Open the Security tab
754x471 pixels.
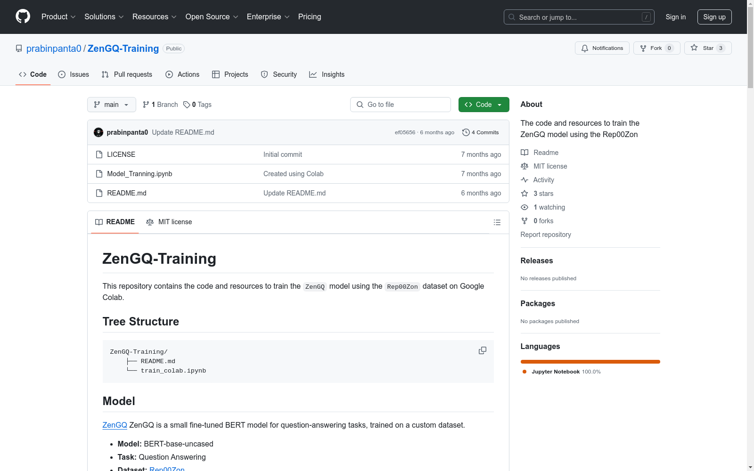(x=279, y=74)
